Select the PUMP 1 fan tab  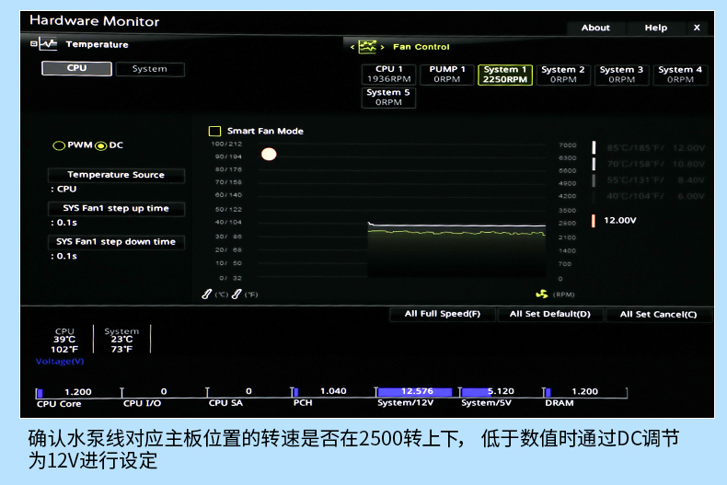[447, 75]
